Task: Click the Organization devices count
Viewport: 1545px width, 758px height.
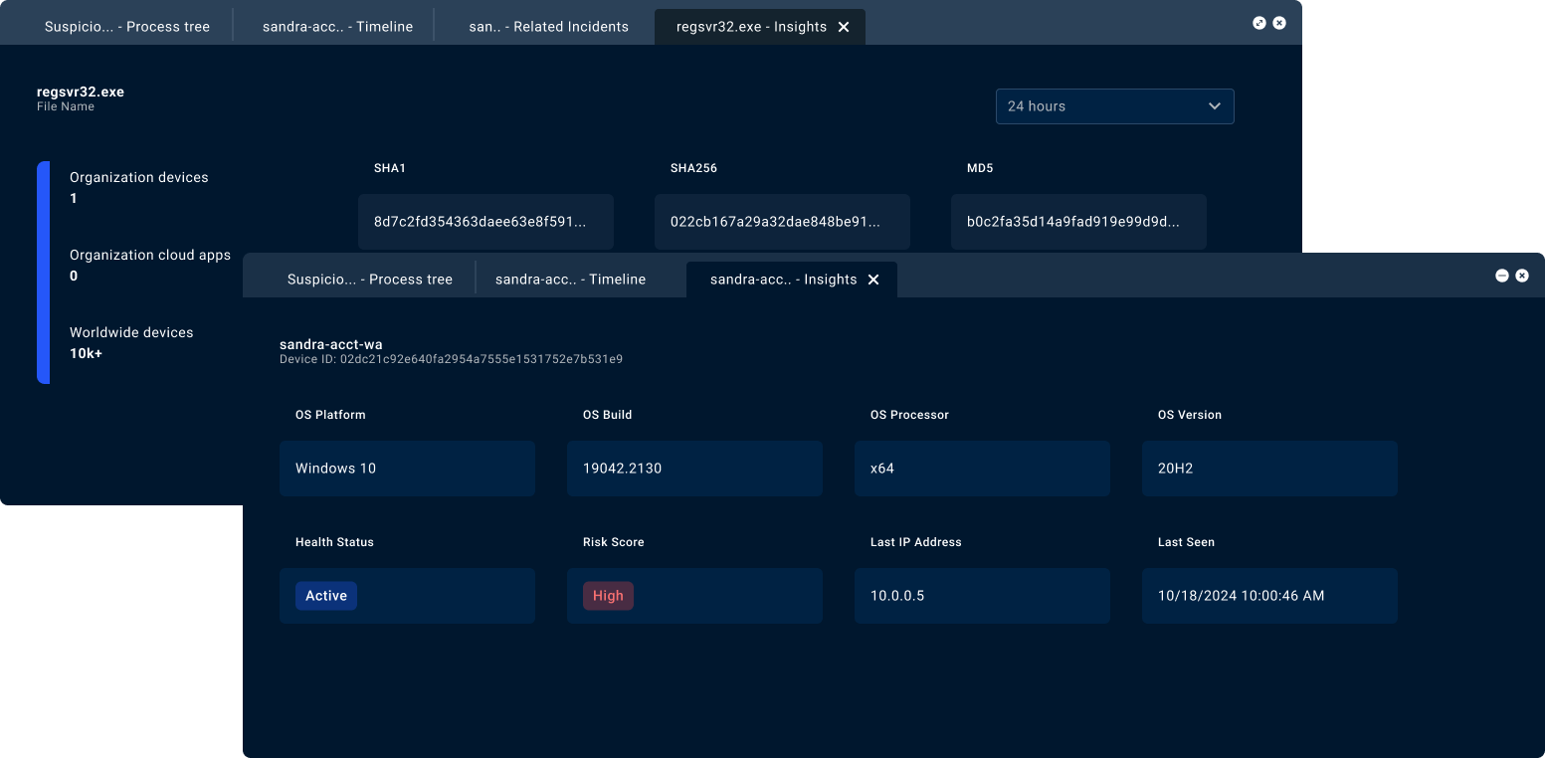Action: 74,199
